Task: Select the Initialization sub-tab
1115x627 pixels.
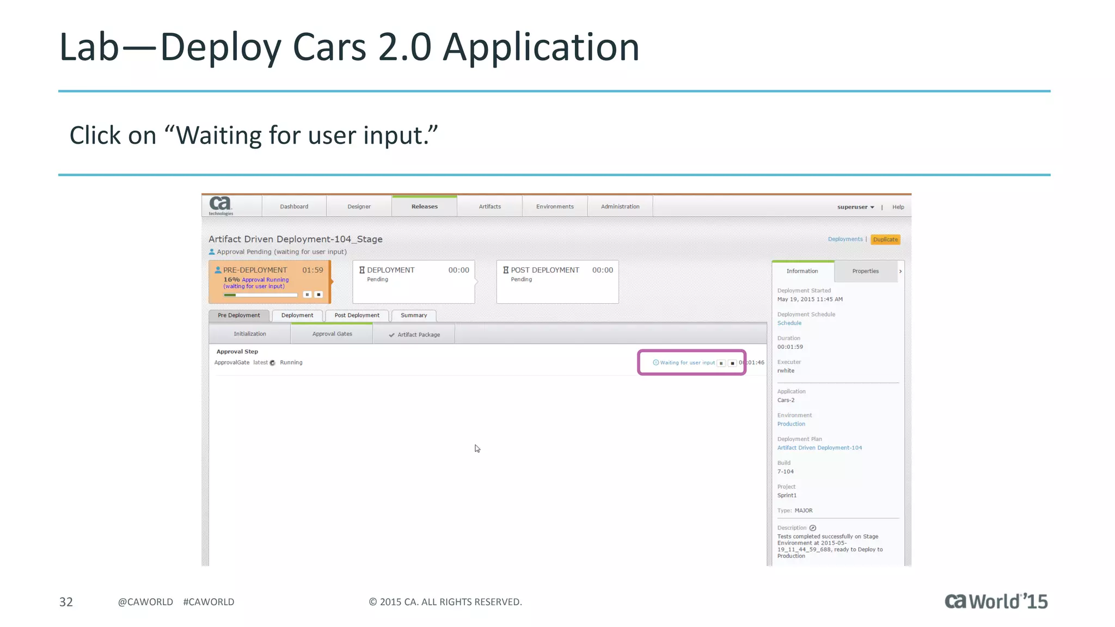Action: (x=250, y=334)
